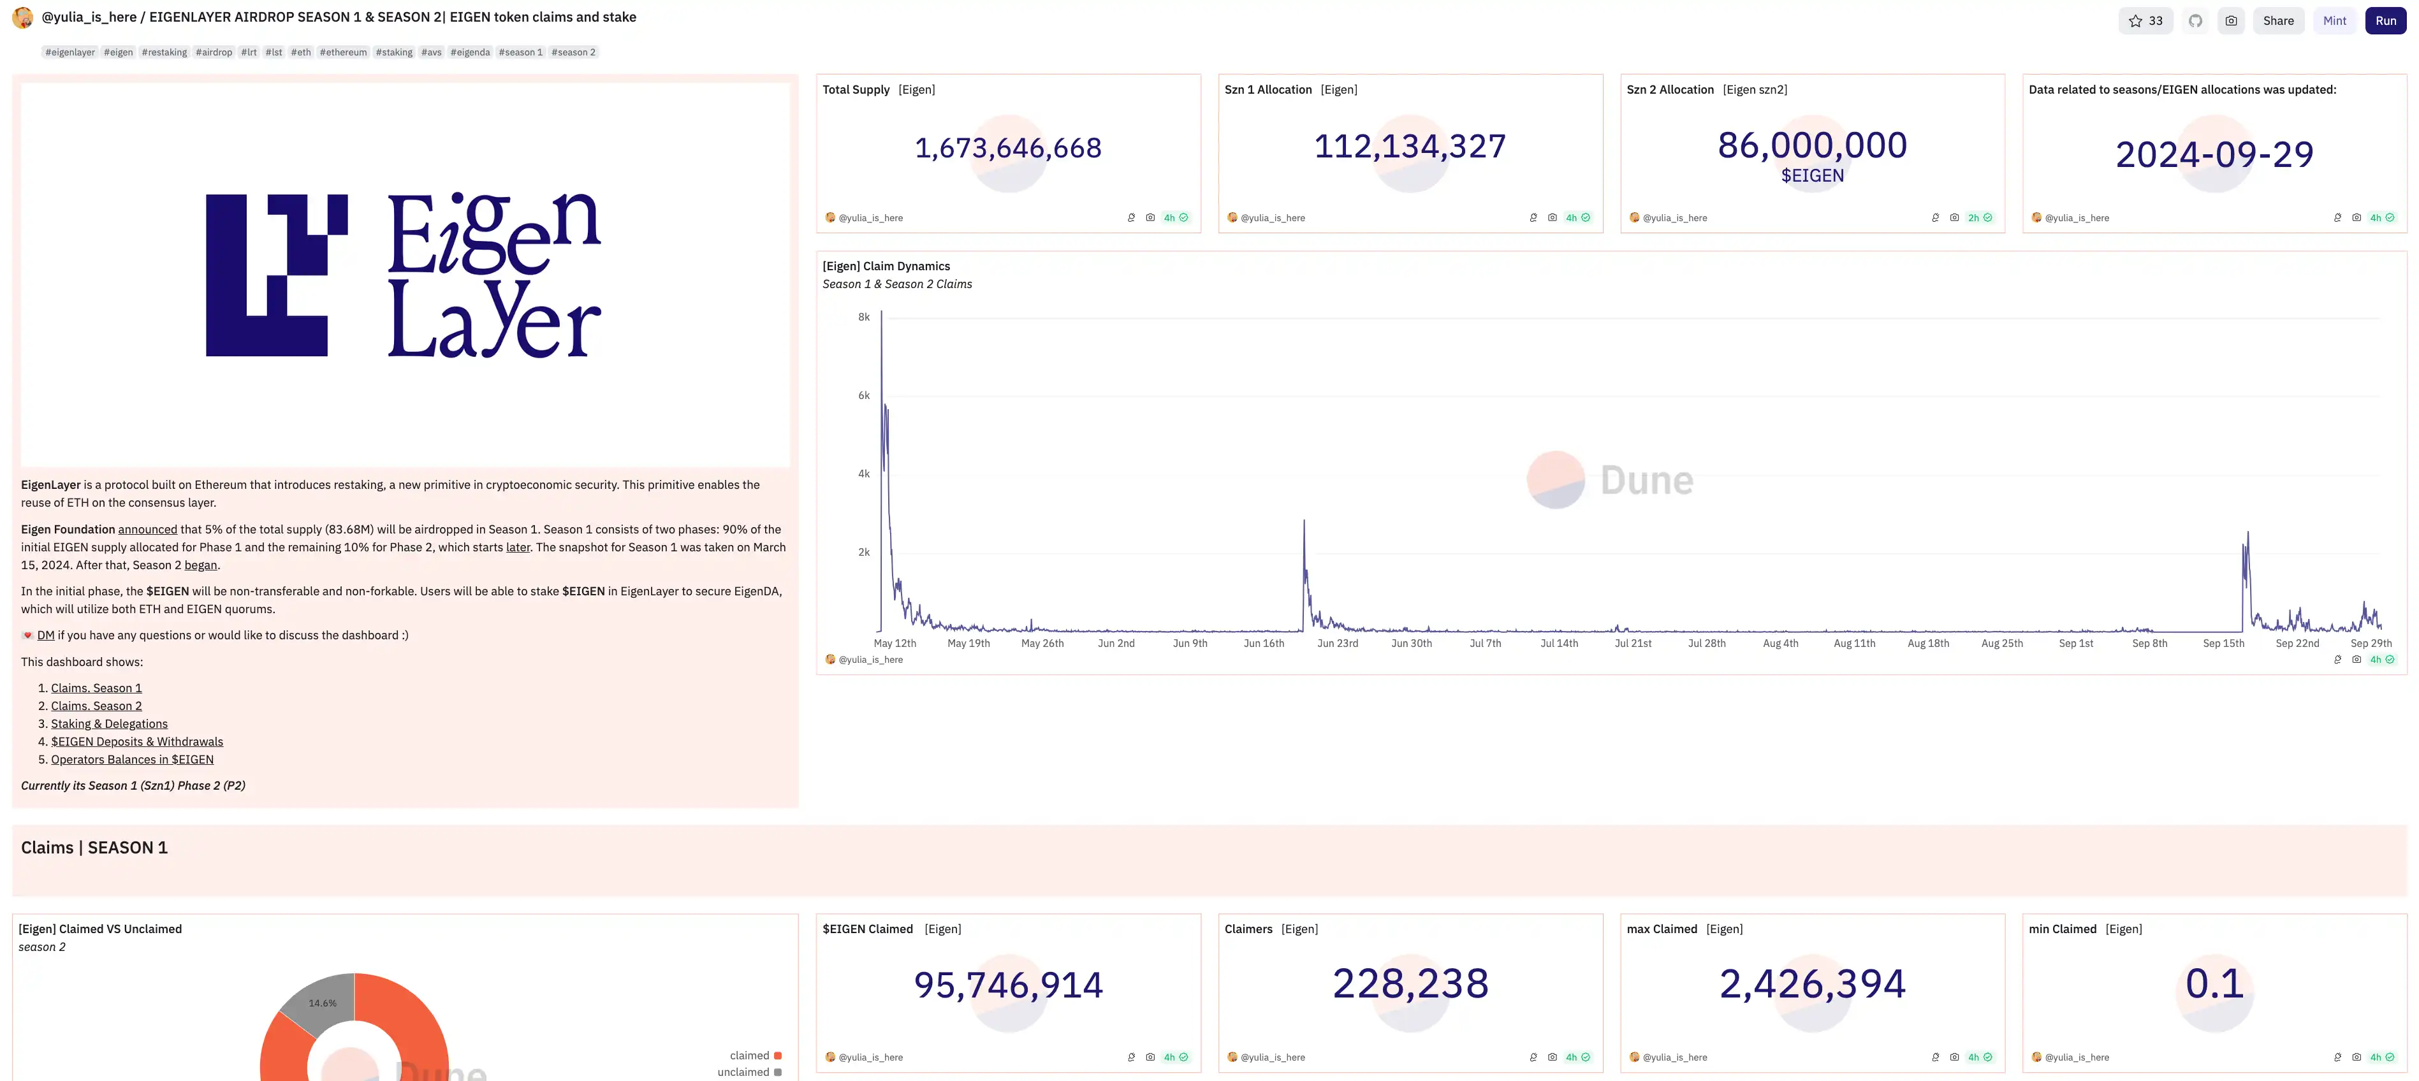
Task: Toggle claimed legend item in pie chart
Action: (x=755, y=1056)
